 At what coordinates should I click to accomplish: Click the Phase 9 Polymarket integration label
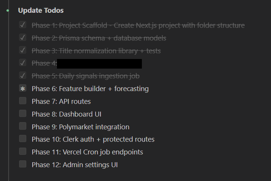pos(81,127)
